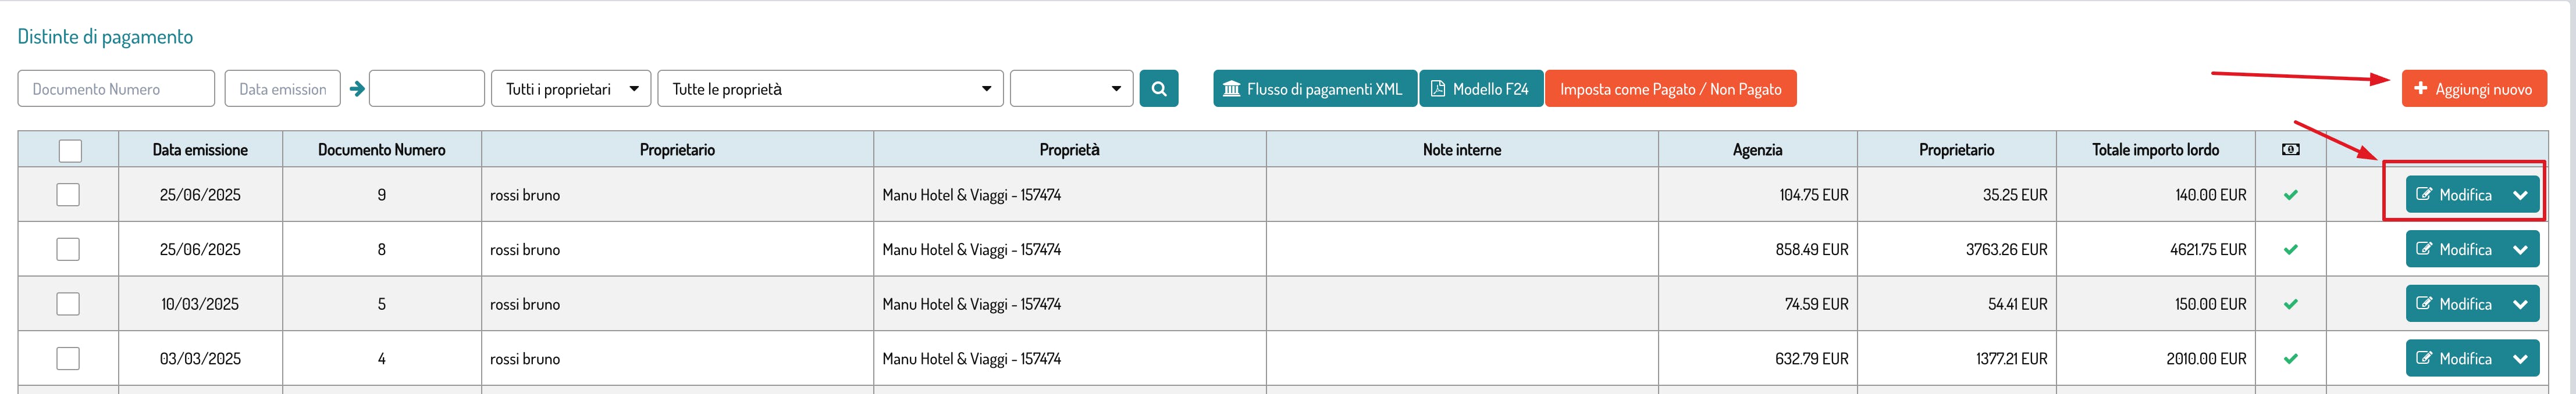Click the date cell '03/03/2025'
The height and width of the screenshot is (394, 2576).
(x=200, y=358)
